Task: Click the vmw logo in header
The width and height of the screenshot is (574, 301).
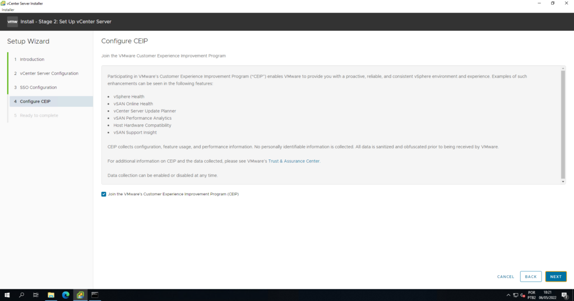Action: click(x=12, y=22)
